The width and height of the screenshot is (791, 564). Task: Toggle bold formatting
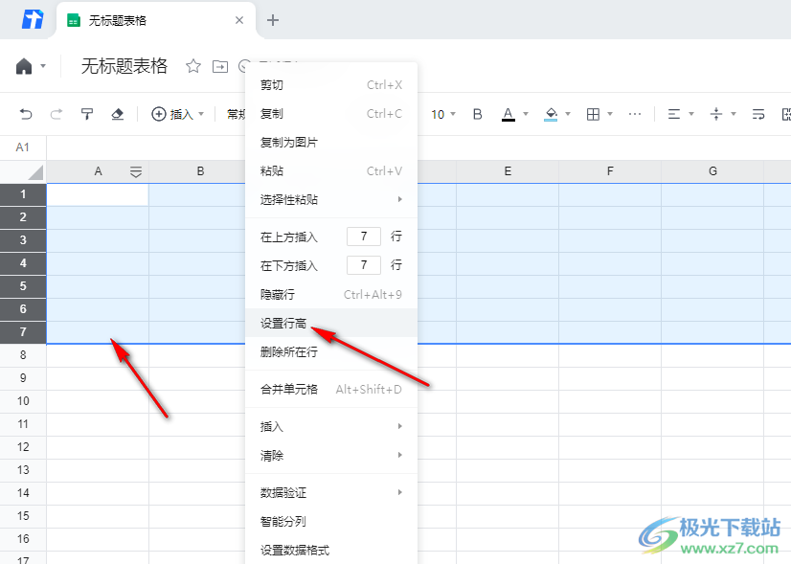click(477, 115)
